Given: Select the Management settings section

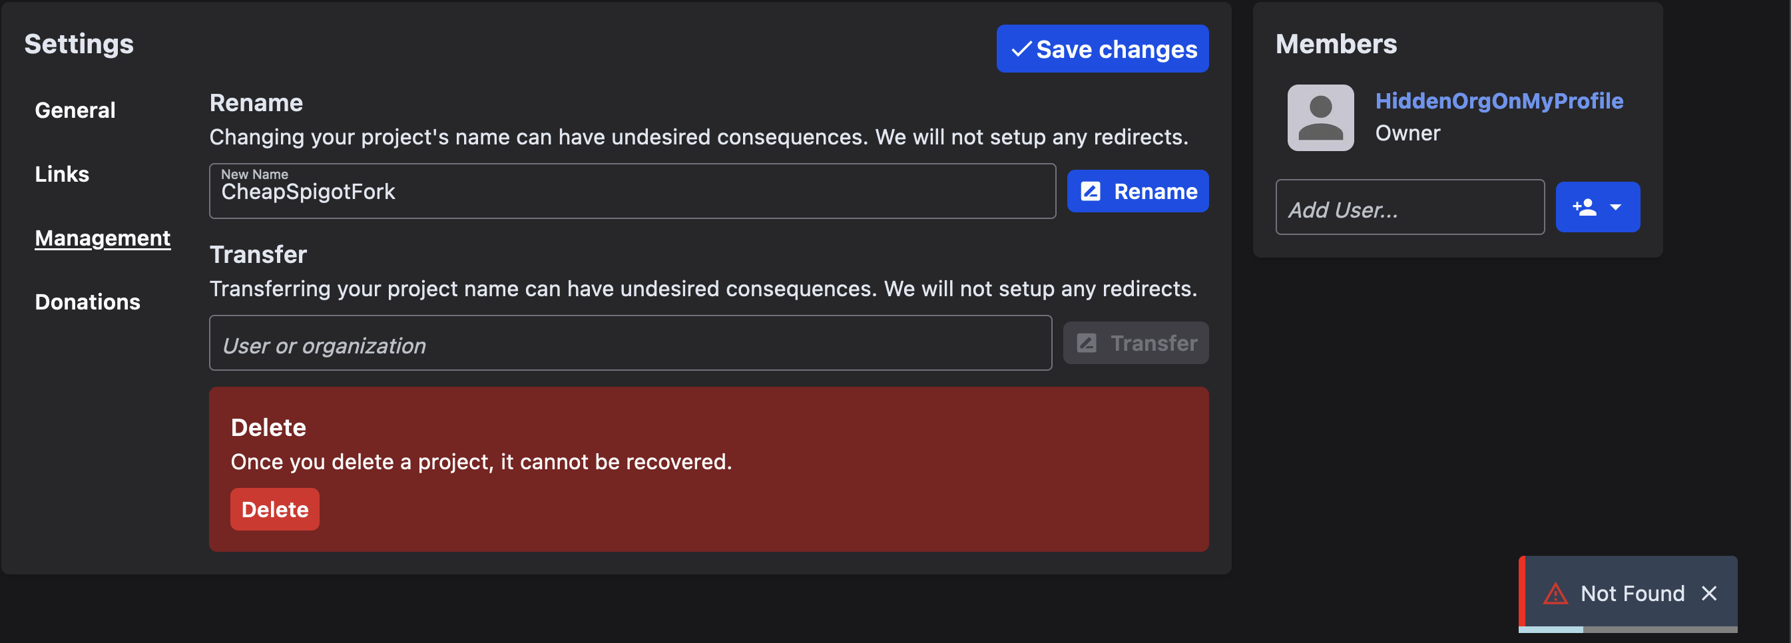Looking at the screenshot, I should 103,238.
